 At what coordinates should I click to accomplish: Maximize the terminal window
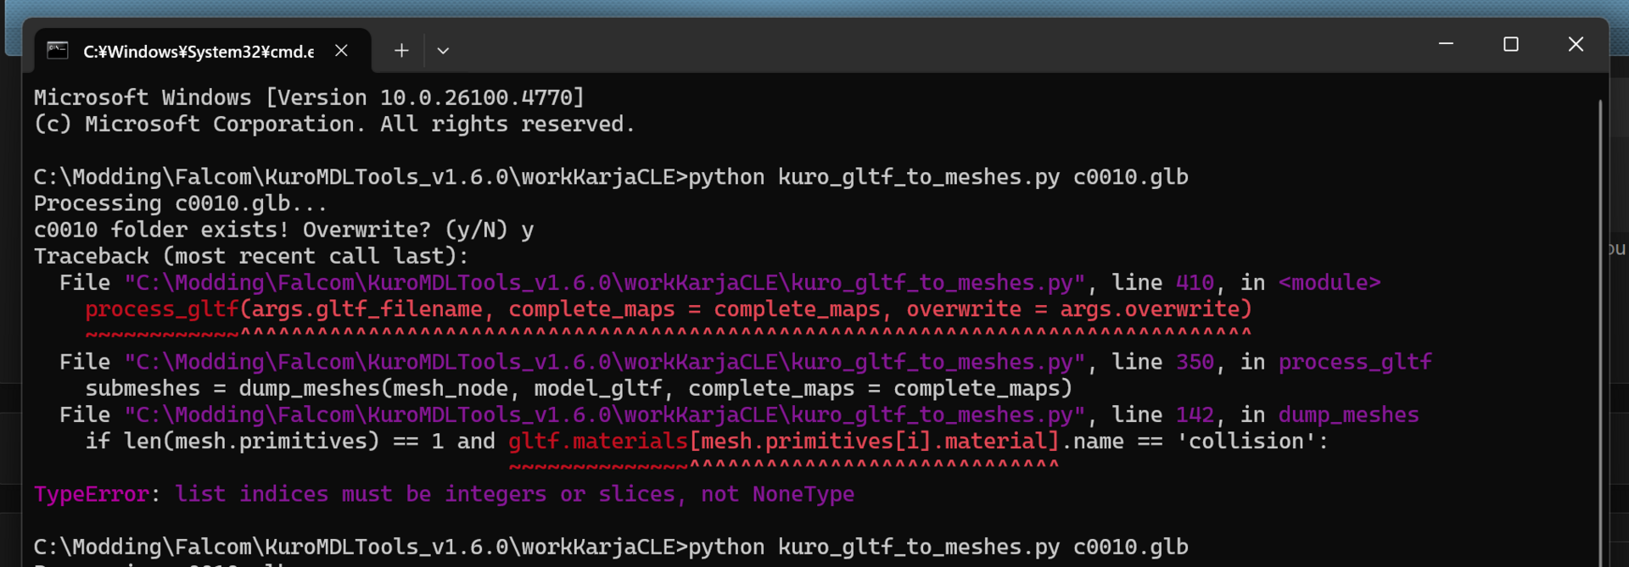1510,44
